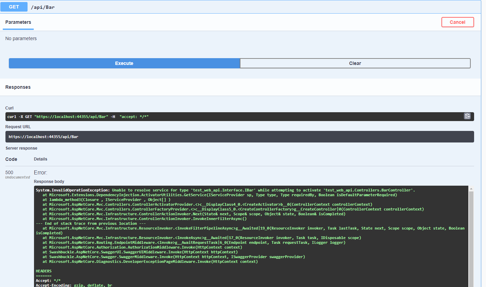Click the 'Server response' label
486x287 pixels.
tap(21, 148)
